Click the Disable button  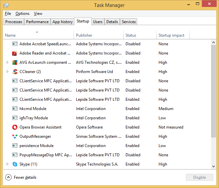(x=200, y=177)
